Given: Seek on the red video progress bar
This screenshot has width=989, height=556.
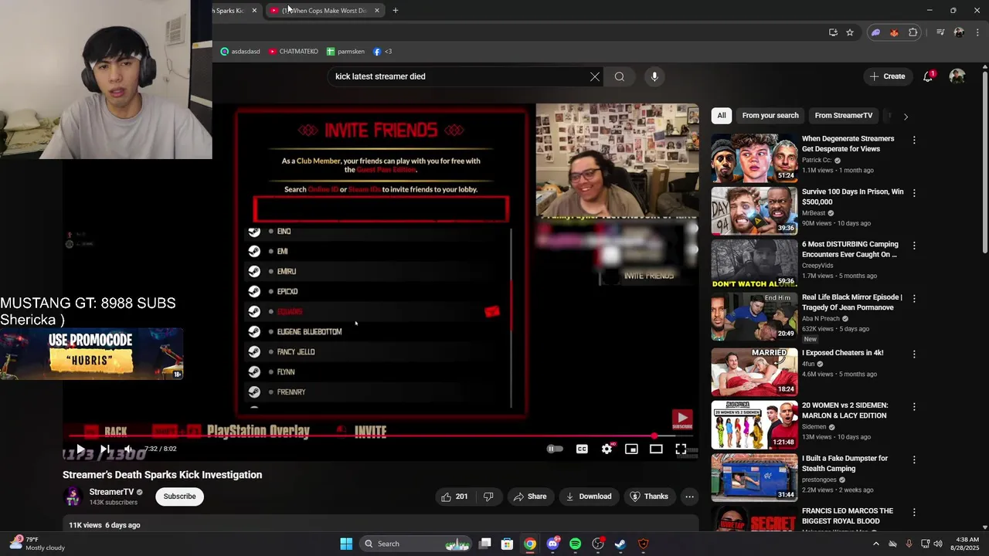Looking at the screenshot, I should click(x=380, y=436).
